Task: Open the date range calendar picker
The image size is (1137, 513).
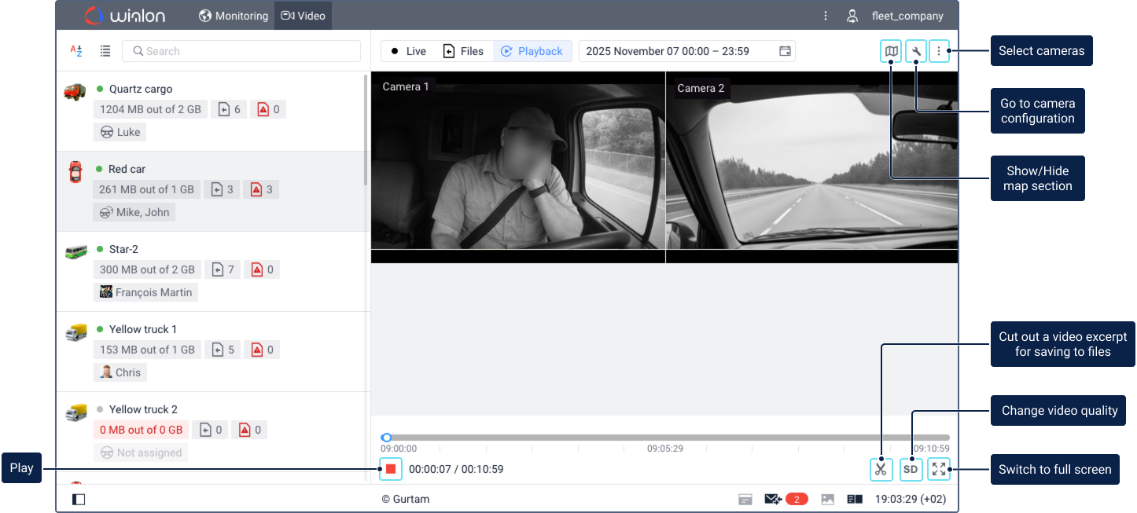Action: point(785,51)
